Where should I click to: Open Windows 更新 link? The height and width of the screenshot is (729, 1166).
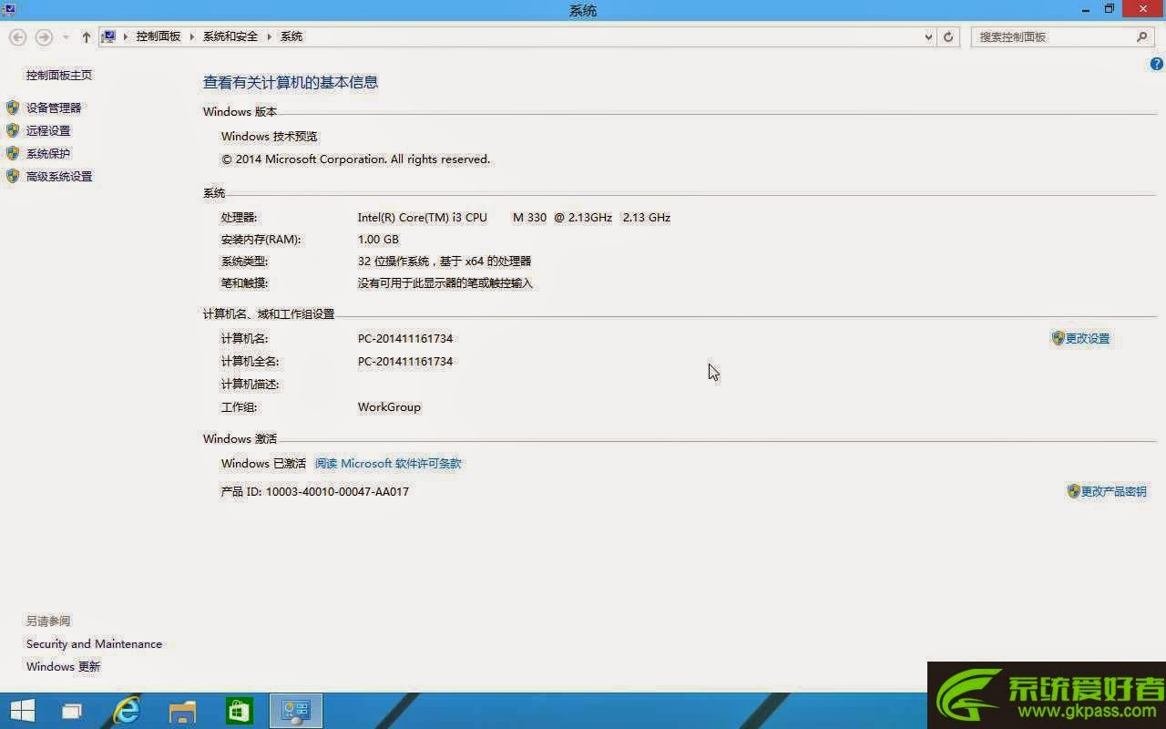(x=63, y=666)
